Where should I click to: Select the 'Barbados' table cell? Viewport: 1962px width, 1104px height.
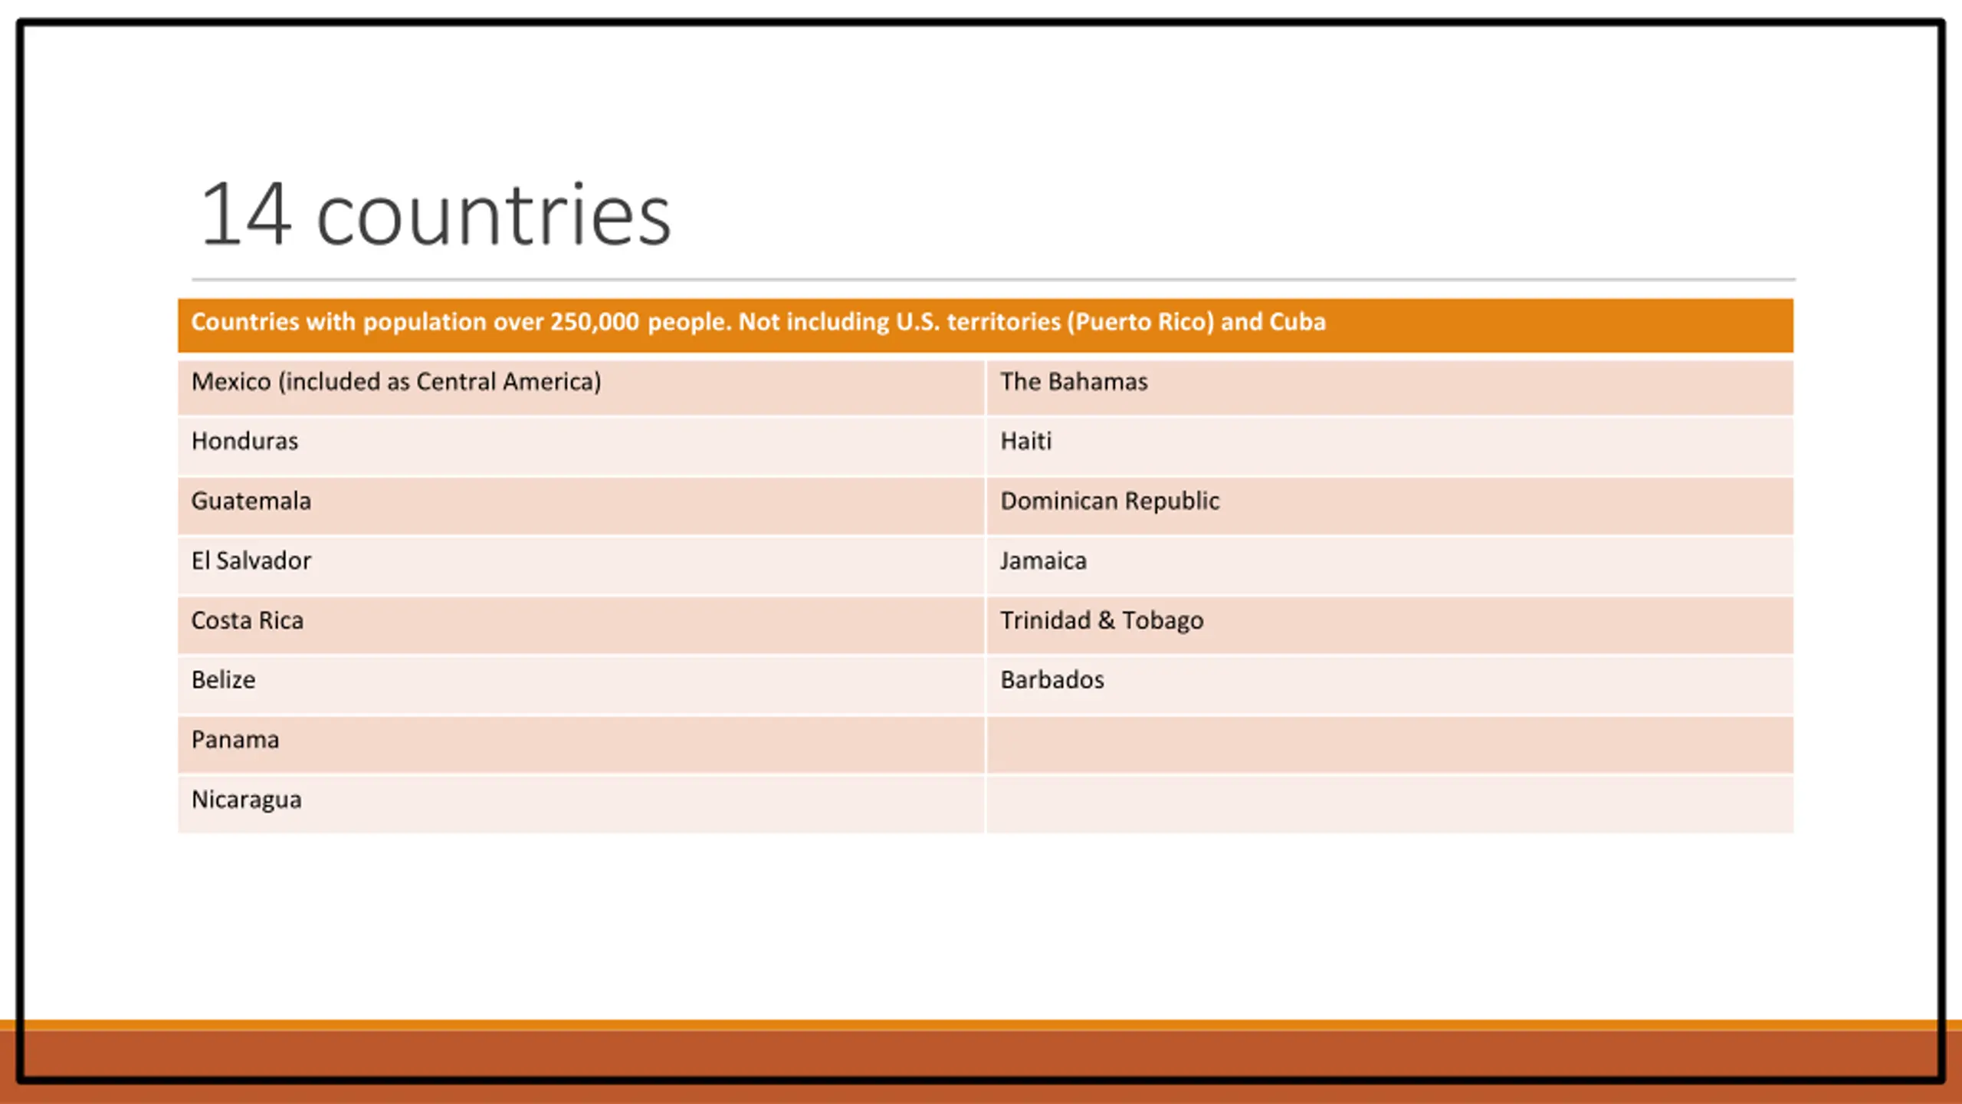(1390, 685)
